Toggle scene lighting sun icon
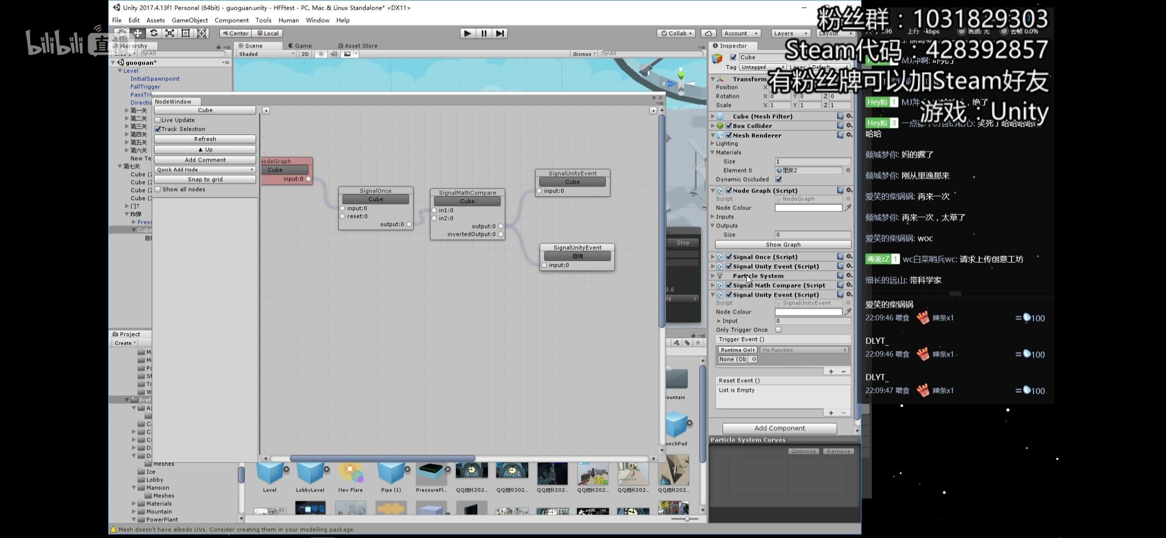Viewport: 1166px width, 538px height. [x=321, y=54]
